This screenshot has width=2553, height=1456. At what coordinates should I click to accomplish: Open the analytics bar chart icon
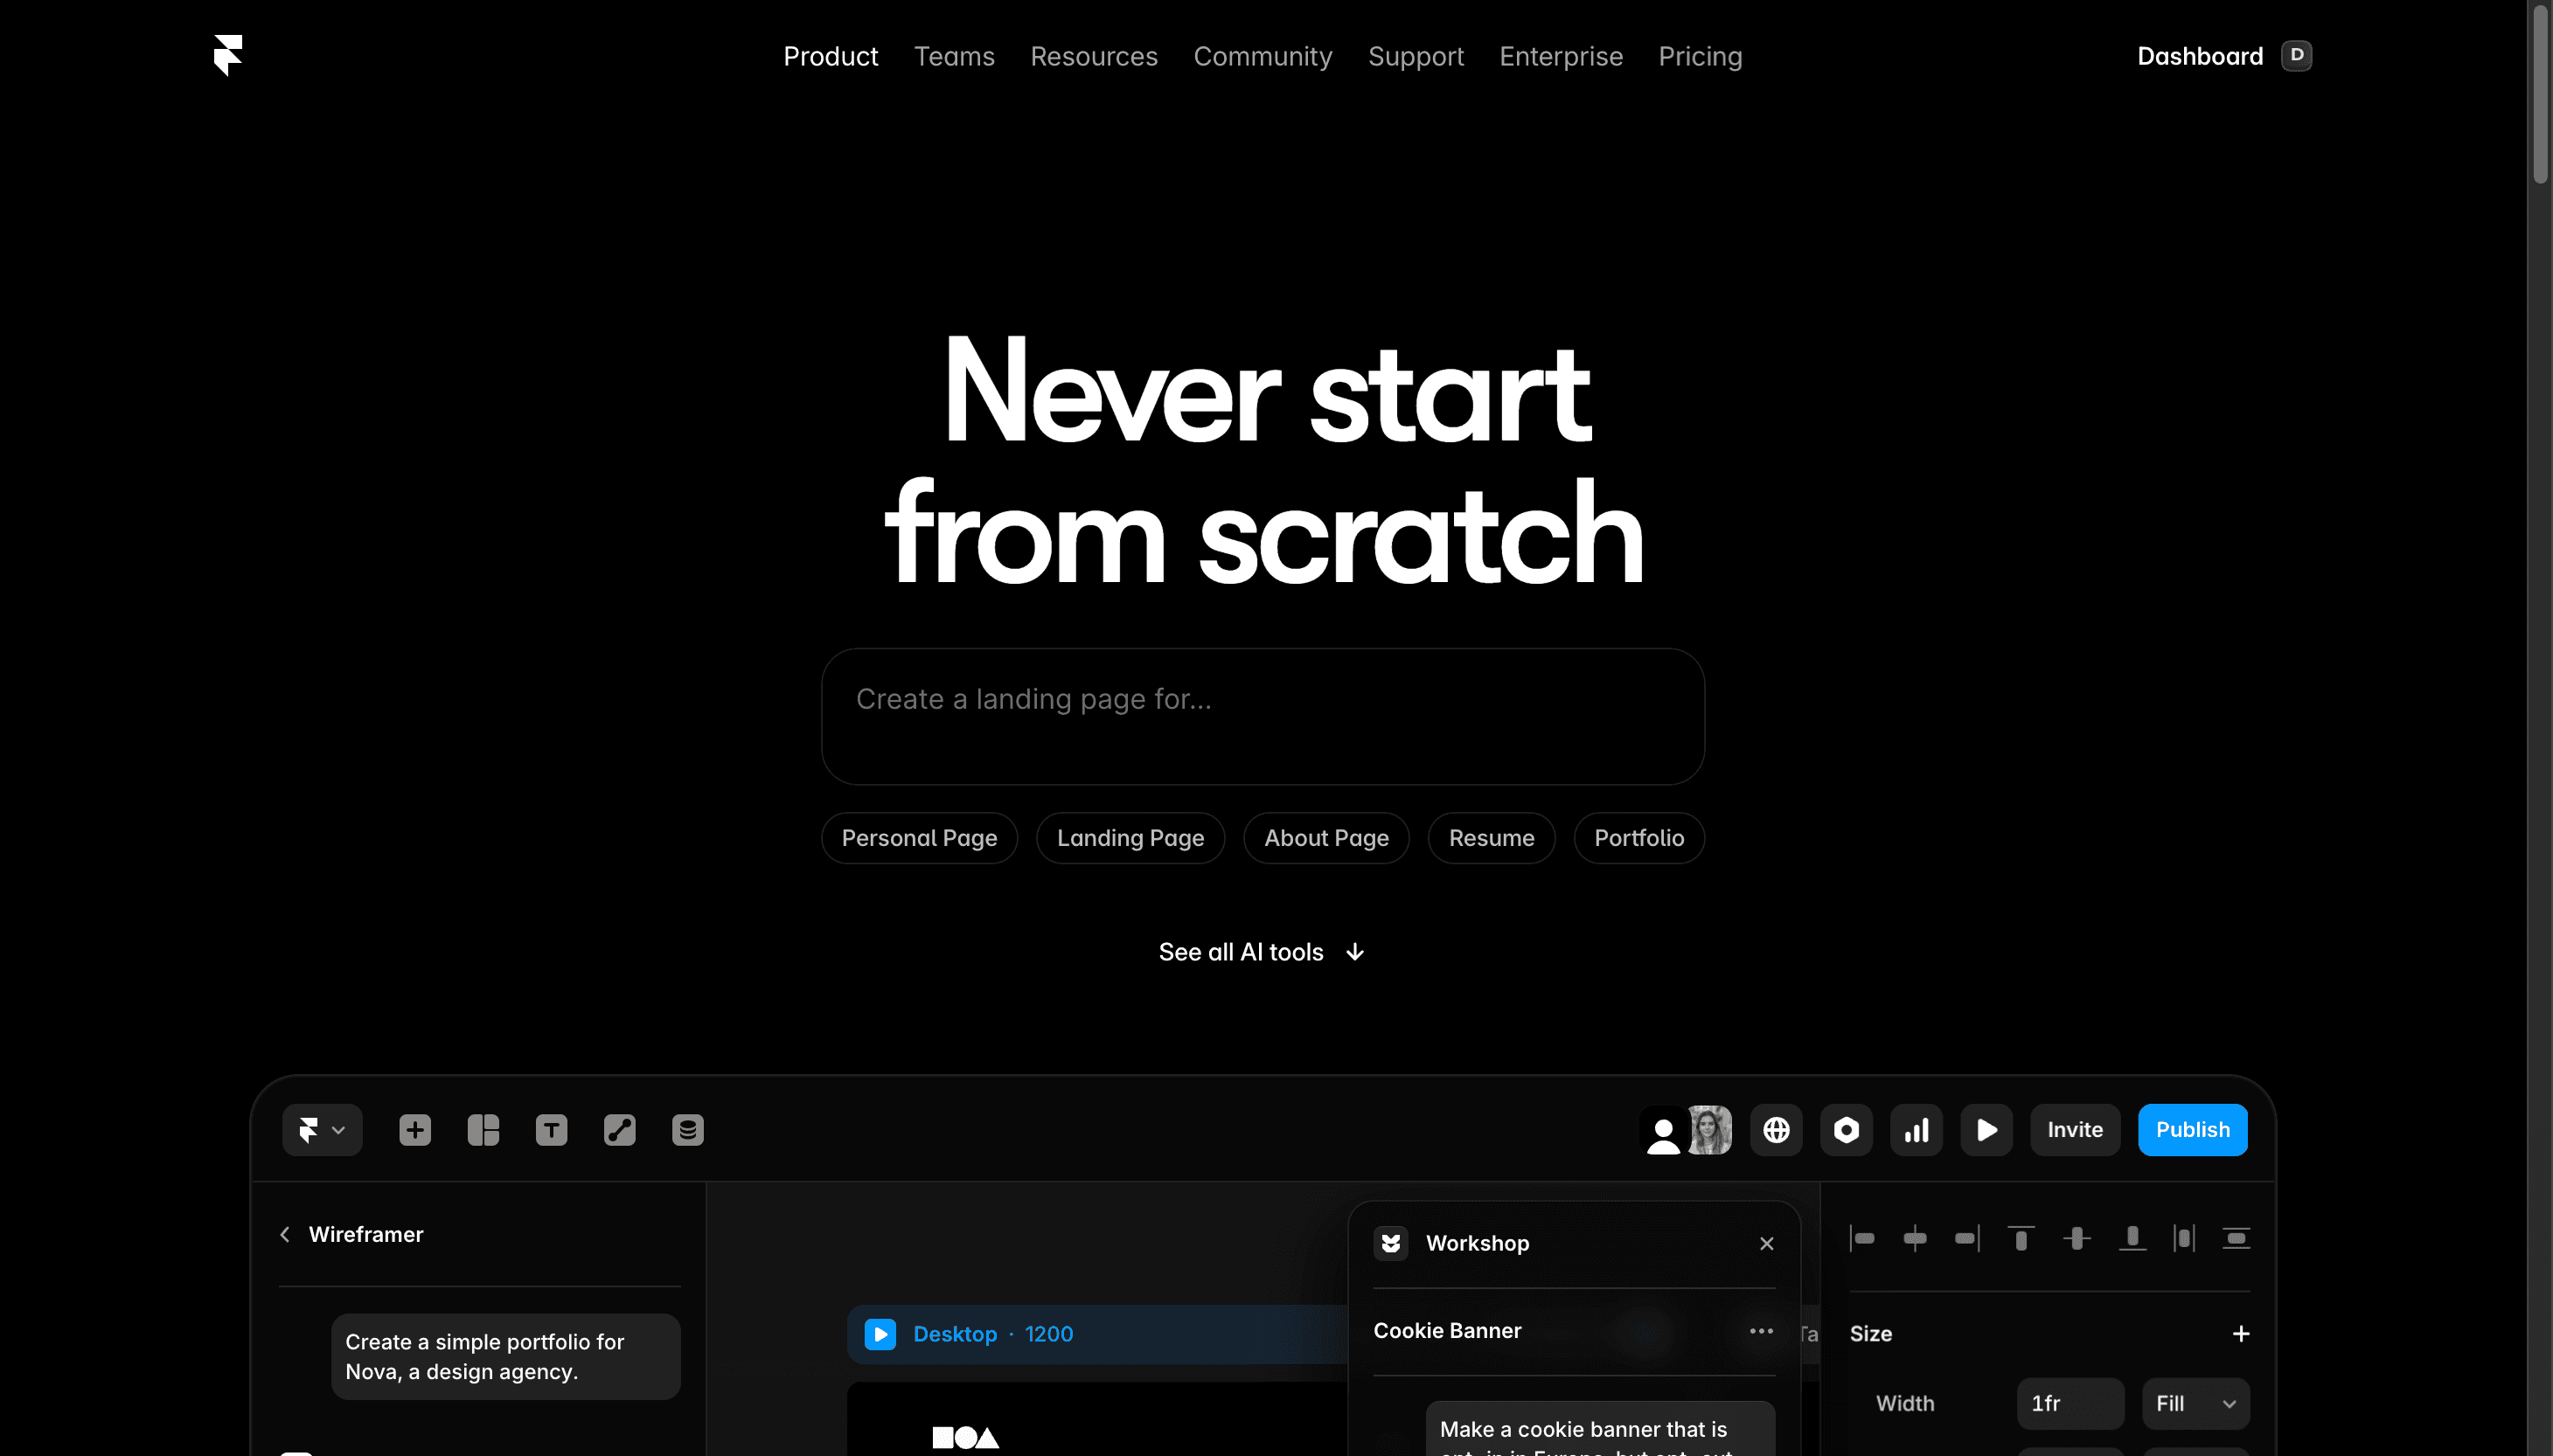pyautogui.click(x=1916, y=1130)
